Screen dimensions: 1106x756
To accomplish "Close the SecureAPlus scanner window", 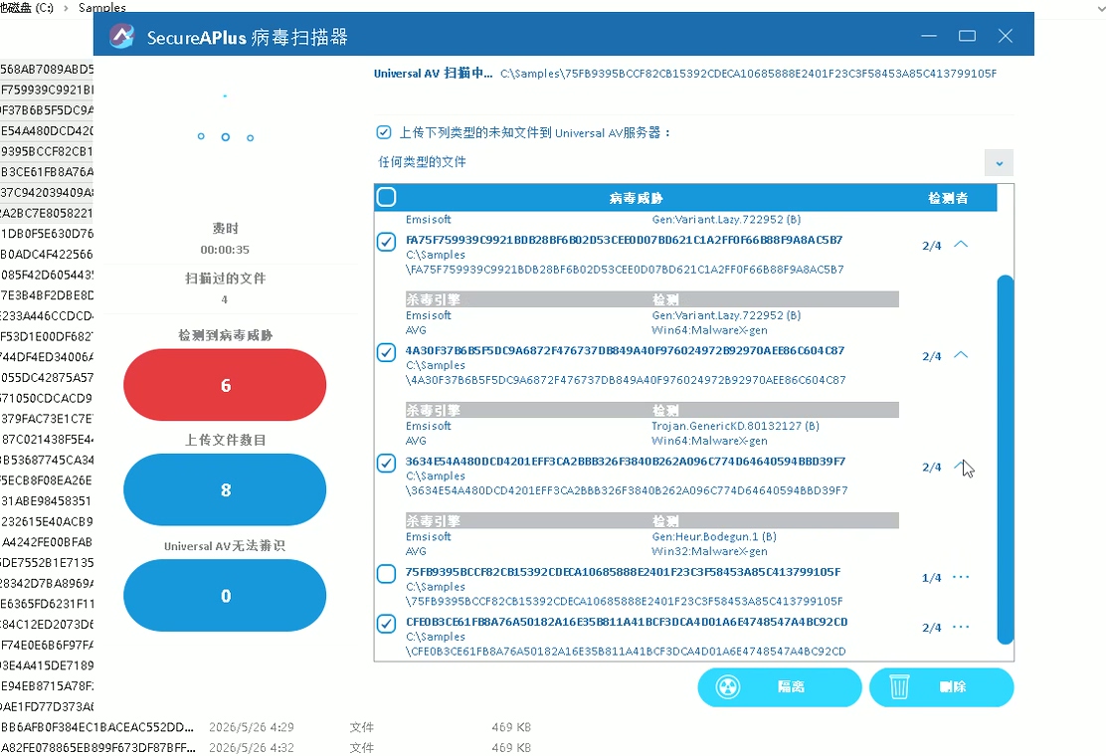I will coord(1006,36).
